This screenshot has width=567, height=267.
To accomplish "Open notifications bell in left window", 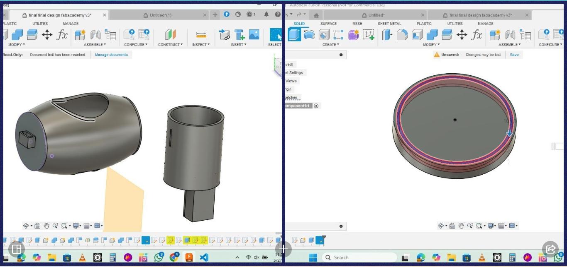I will 266,14.
